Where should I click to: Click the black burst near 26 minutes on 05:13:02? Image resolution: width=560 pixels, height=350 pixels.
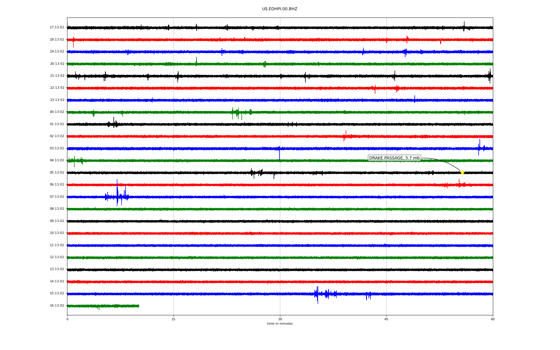coord(257,173)
